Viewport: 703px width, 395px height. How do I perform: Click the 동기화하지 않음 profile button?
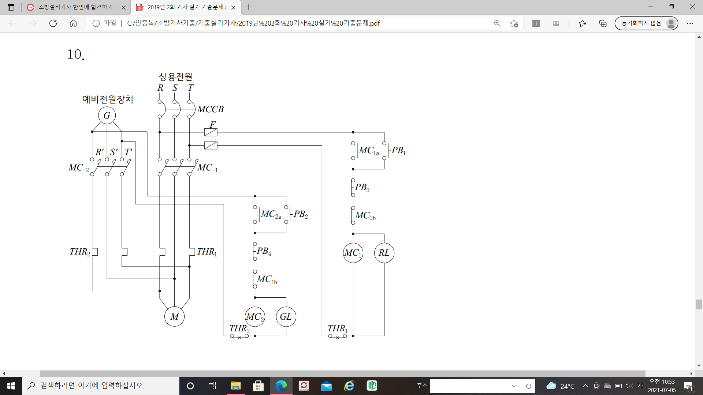(x=646, y=23)
